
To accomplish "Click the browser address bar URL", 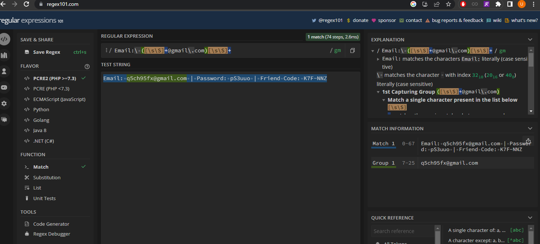I will (x=63, y=4).
